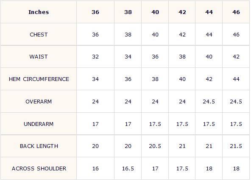Screen dimensions: 251x181
Task: Click the CHEST row label
Action: (39, 35)
